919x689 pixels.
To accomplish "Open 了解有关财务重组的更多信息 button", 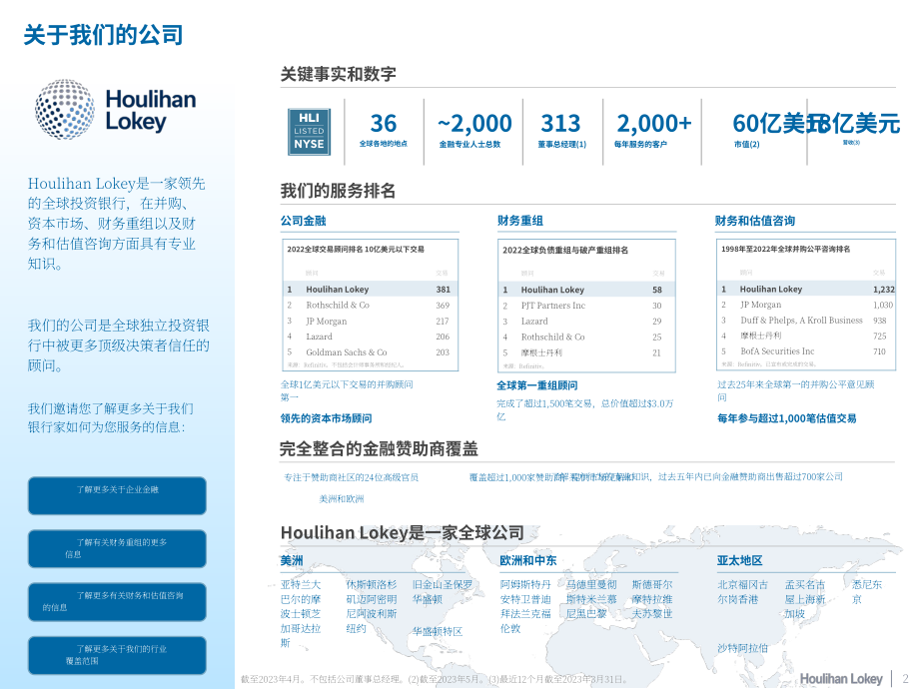I will point(117,548).
